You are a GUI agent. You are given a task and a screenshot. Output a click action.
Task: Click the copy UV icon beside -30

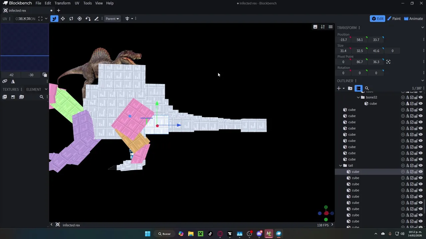coord(45,75)
